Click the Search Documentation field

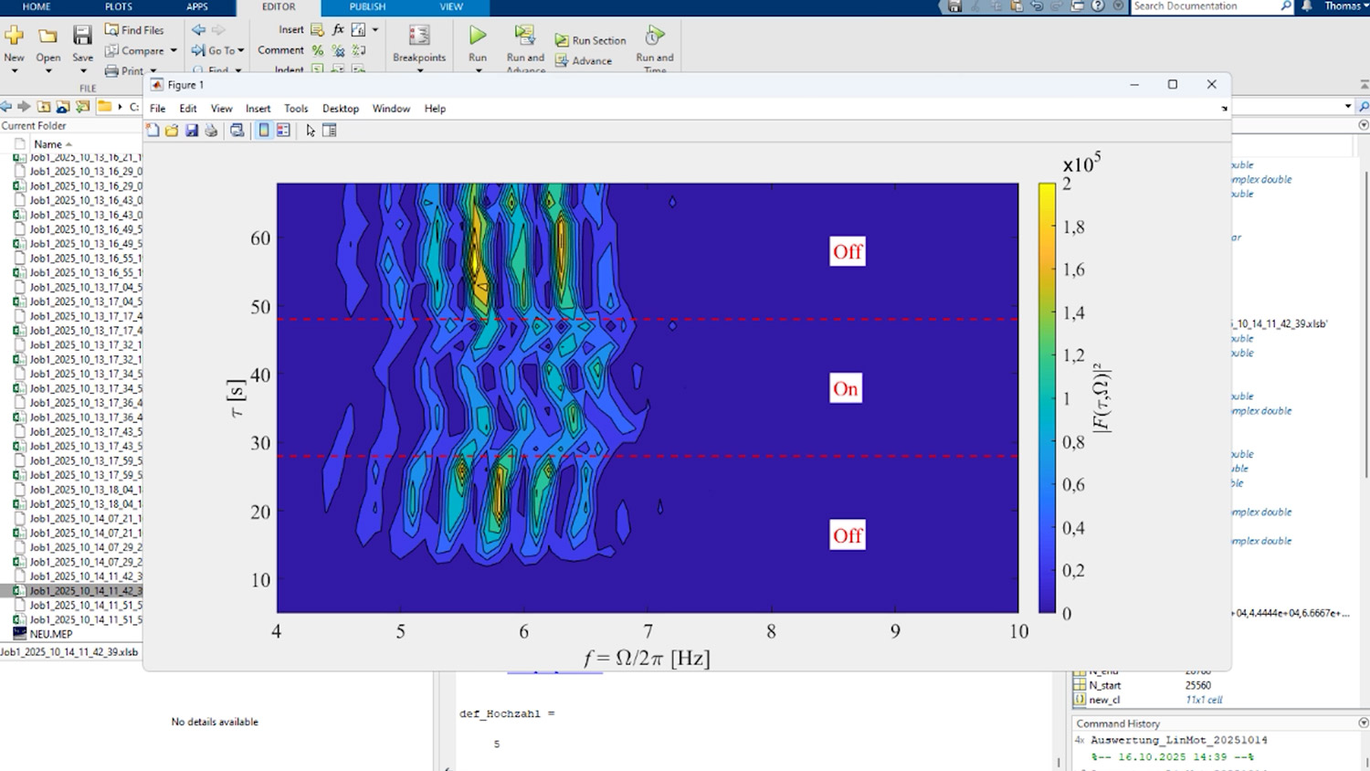pyautogui.click(x=1204, y=6)
